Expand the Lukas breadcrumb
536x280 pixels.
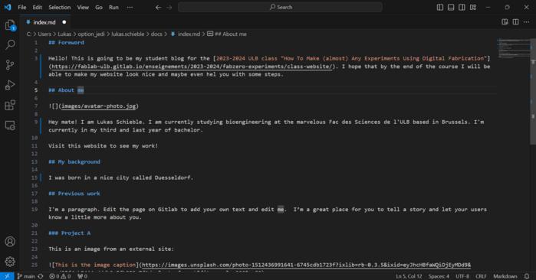tap(64, 34)
